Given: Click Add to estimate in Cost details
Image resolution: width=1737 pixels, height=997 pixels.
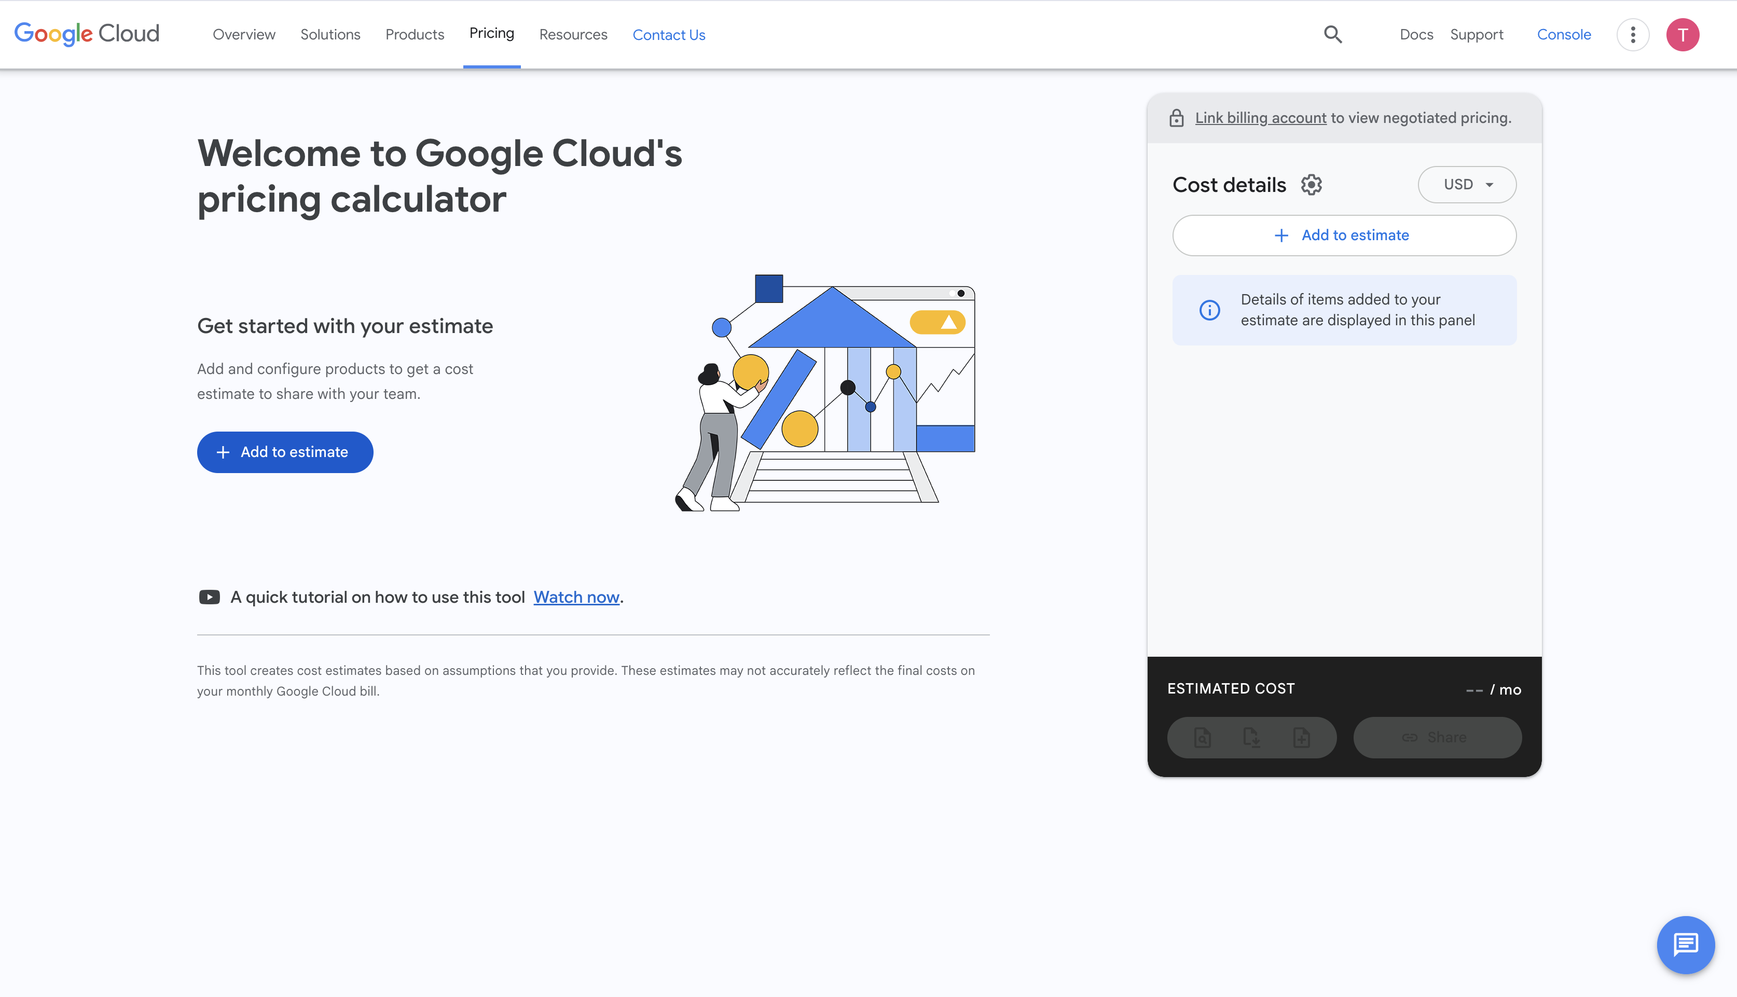Looking at the screenshot, I should (x=1344, y=236).
